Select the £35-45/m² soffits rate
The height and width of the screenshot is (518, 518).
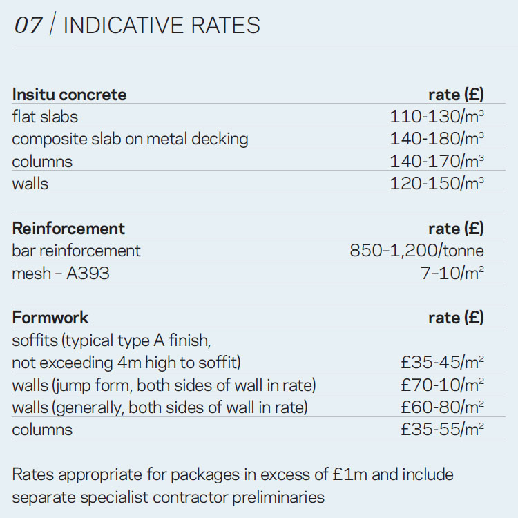(x=442, y=363)
